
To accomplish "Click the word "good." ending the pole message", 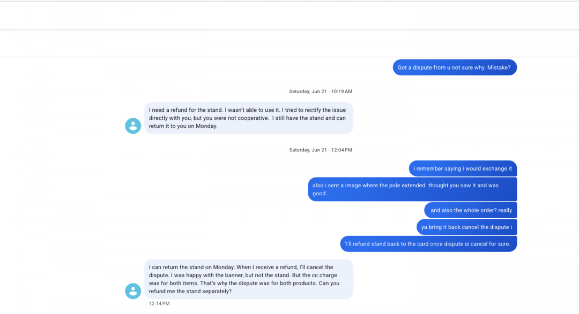I will point(320,194).
